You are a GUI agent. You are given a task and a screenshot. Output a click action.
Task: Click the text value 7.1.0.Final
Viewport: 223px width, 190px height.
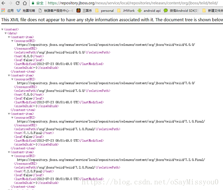[33, 133]
